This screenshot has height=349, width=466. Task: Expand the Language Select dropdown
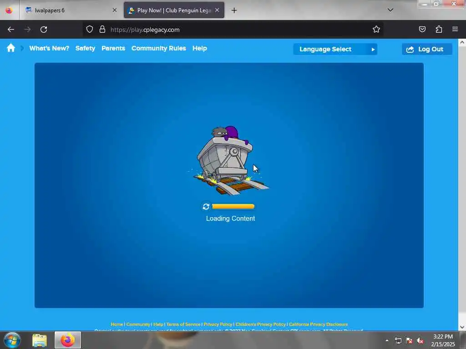(x=335, y=49)
